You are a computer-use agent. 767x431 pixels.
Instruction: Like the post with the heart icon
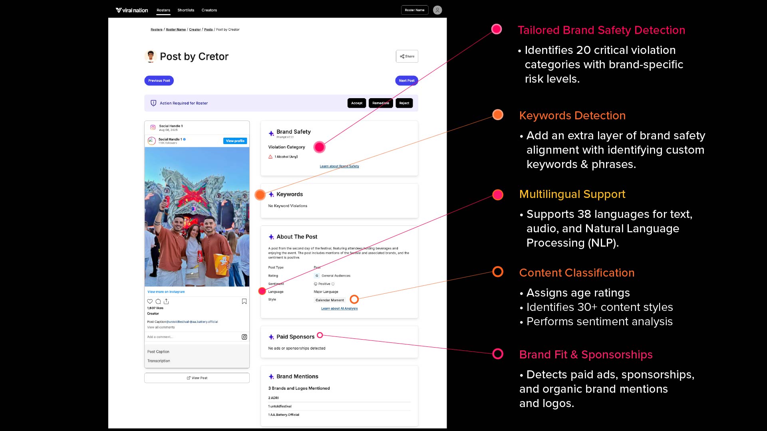[x=150, y=301]
